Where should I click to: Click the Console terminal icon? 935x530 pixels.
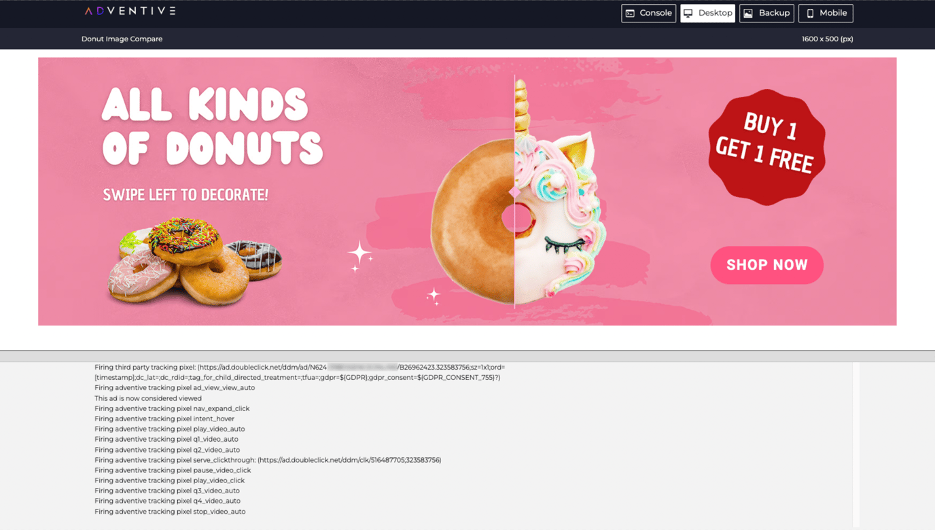[x=630, y=13]
